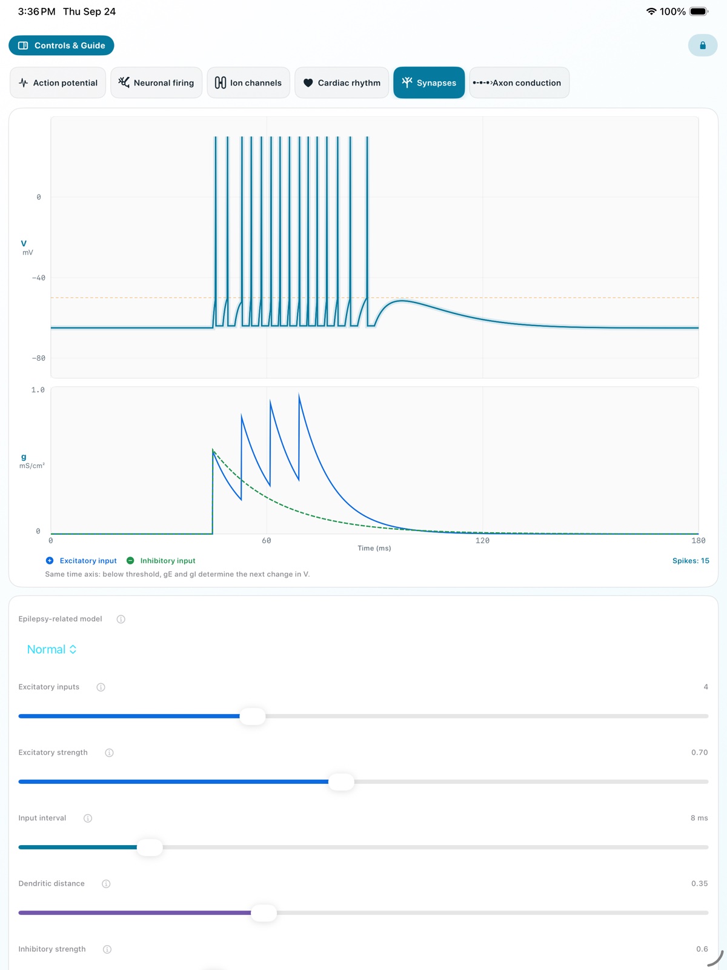Open the Axon conduction tab
727x970 pixels.
[519, 82]
